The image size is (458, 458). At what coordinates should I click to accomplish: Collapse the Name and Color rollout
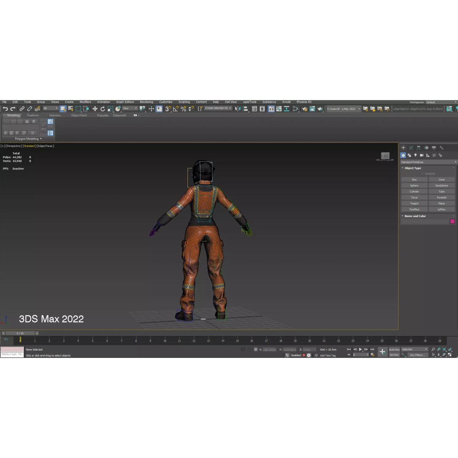(415, 216)
